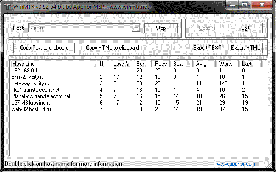Stop the trace with the Stop button

pos(161,28)
